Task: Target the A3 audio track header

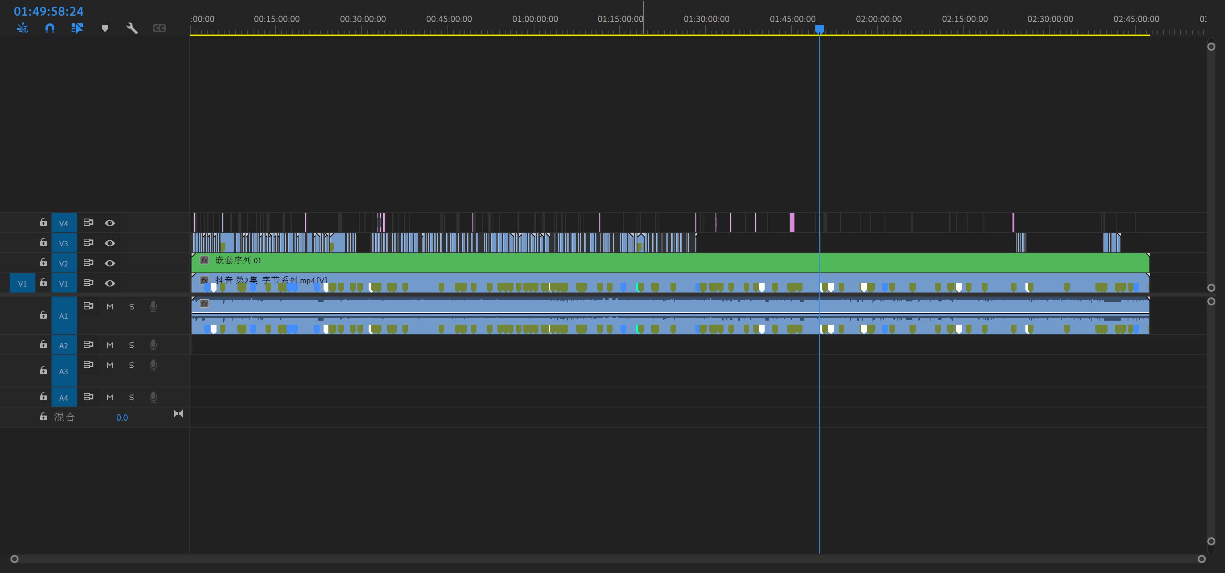Action: click(x=64, y=371)
